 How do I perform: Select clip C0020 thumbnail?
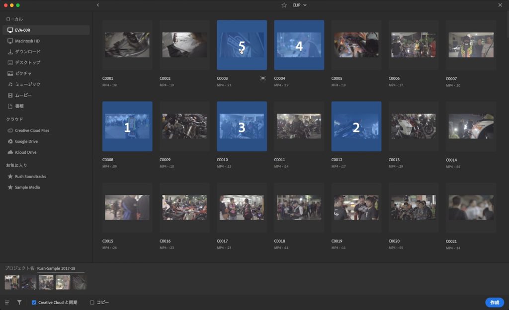[x=414, y=208]
